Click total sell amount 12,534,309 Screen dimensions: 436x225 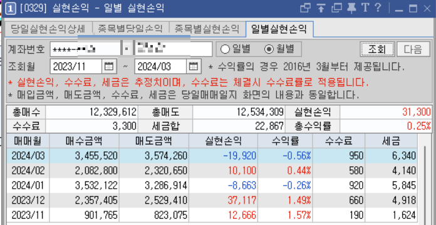coord(260,112)
